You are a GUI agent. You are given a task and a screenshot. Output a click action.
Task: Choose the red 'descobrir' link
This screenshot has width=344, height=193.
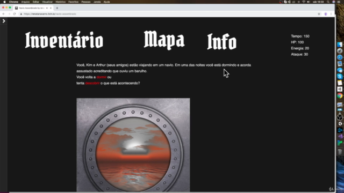(92, 83)
